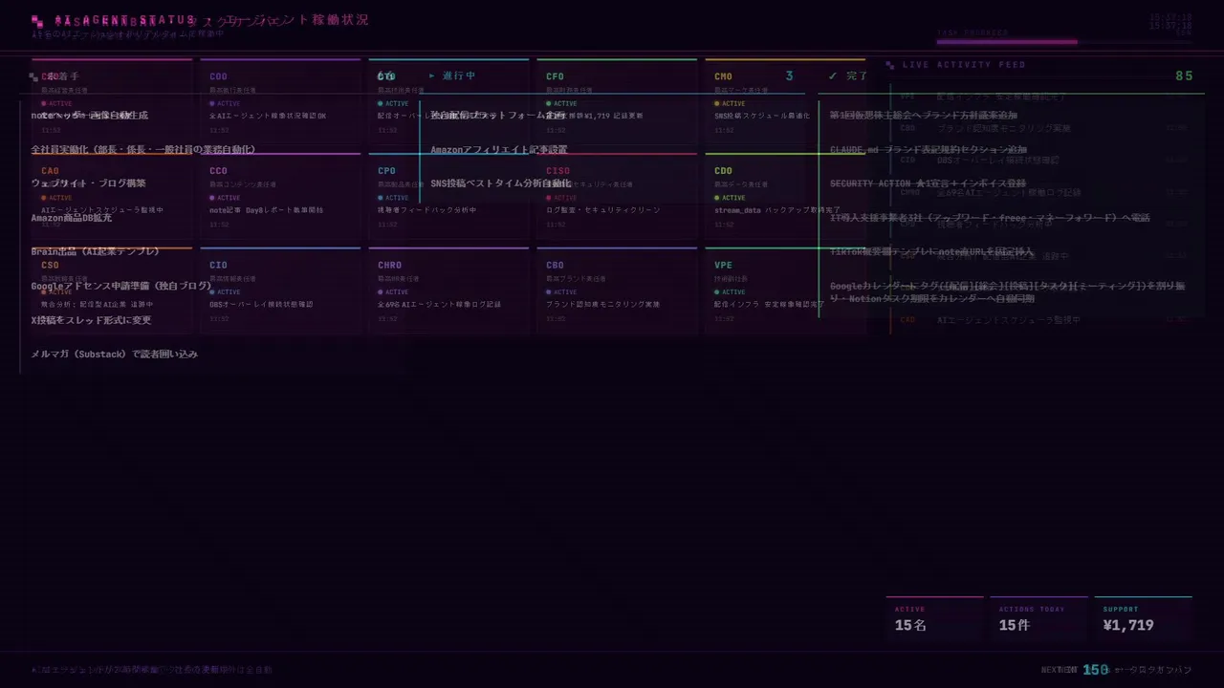Select the CCO agent card

[x=280, y=195]
